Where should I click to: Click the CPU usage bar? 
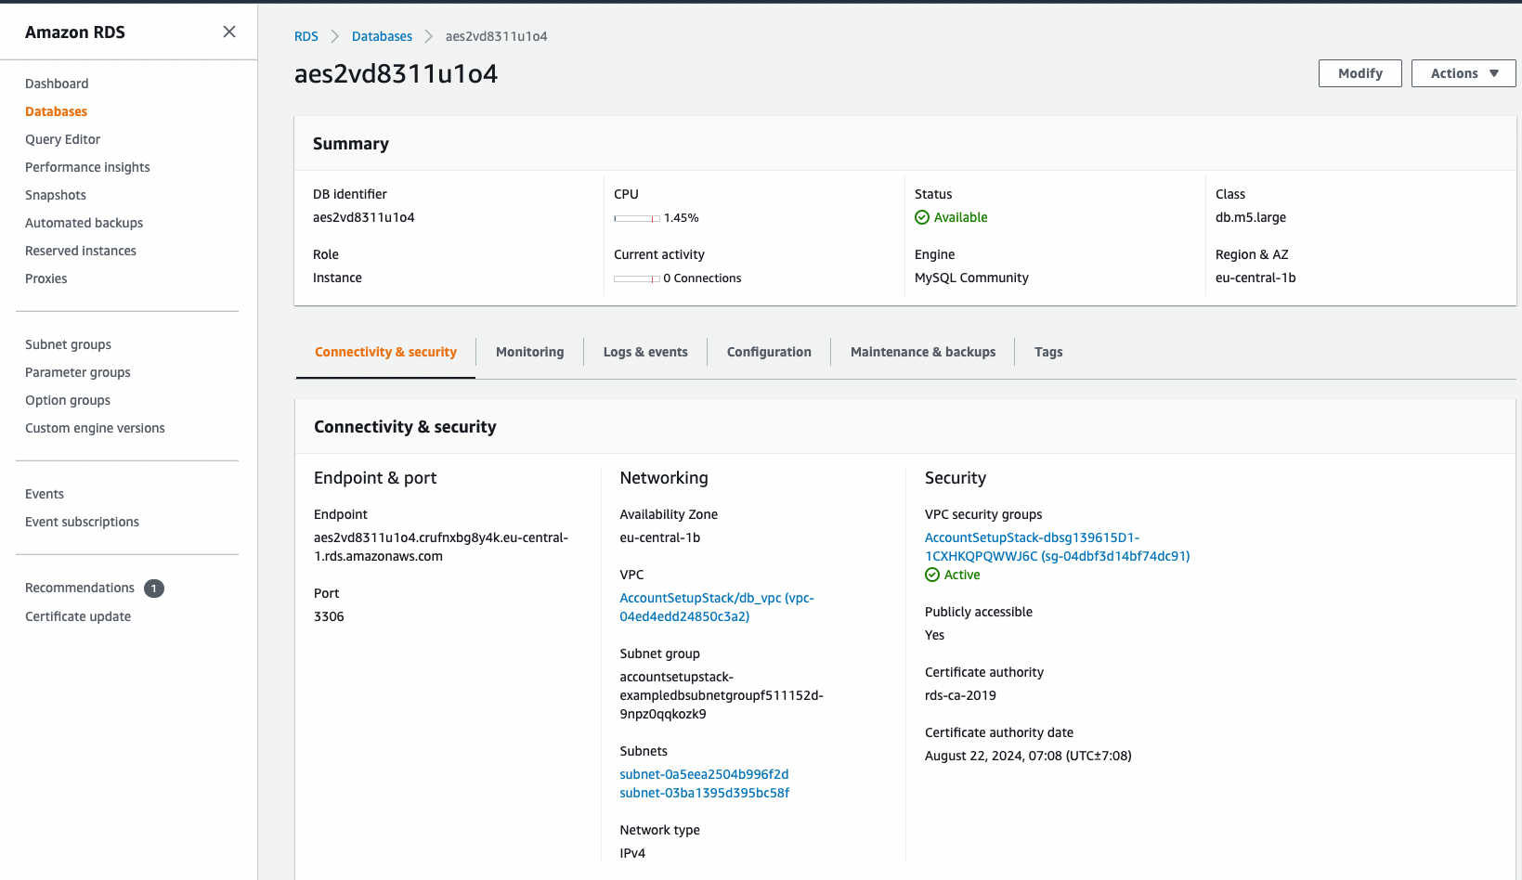coord(636,218)
